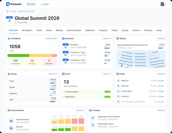Open the Events top navigation item
The image size is (172, 133).
[31, 4]
